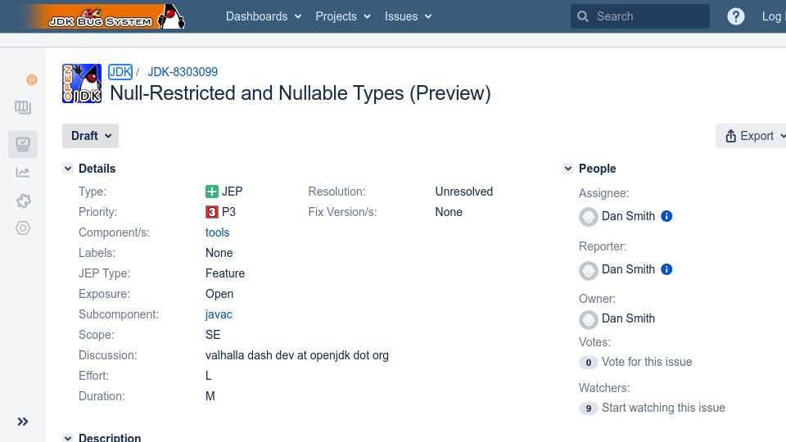Click the Owner Dan Smith avatar
Viewport: 786px width, 442px height.
pos(589,320)
